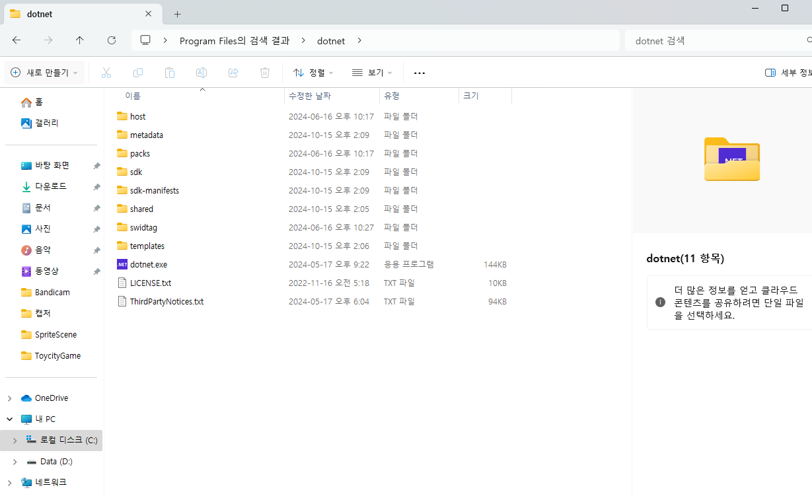Expand the 네트워크 tree node
Image resolution: width=812 pixels, height=498 pixels.
tap(9, 482)
